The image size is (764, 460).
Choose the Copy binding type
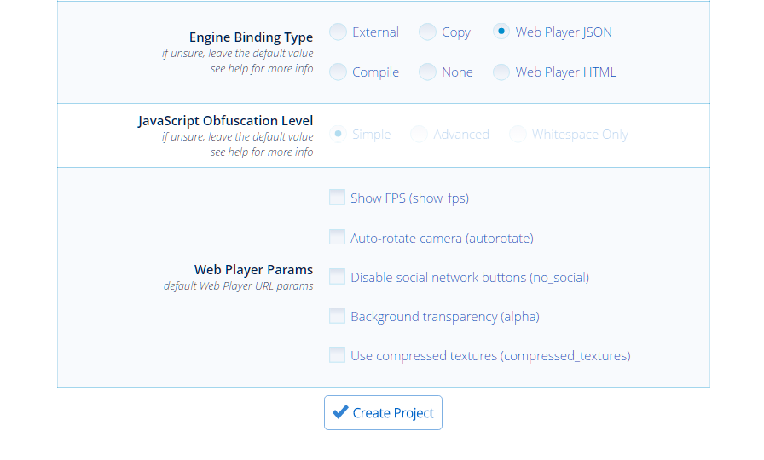tap(427, 32)
